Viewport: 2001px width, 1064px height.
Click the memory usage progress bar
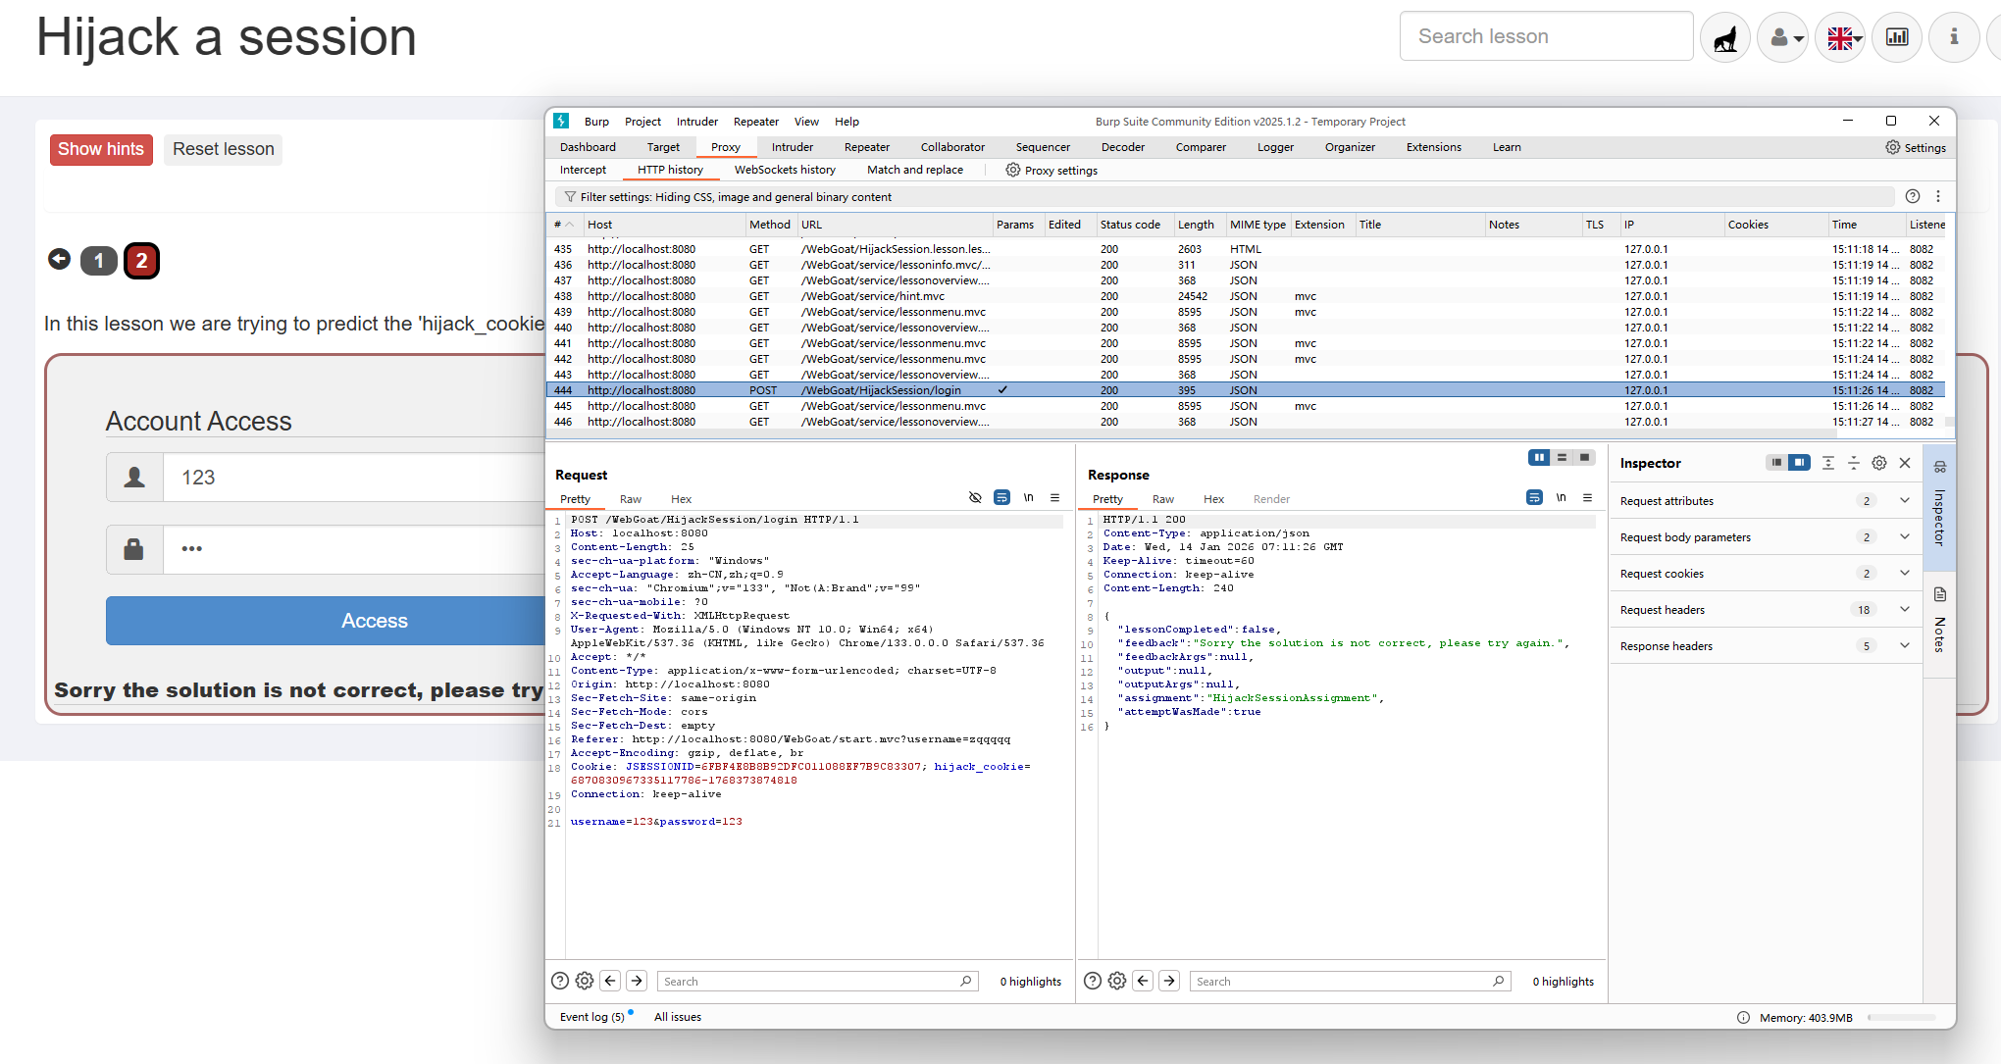1900,1018
